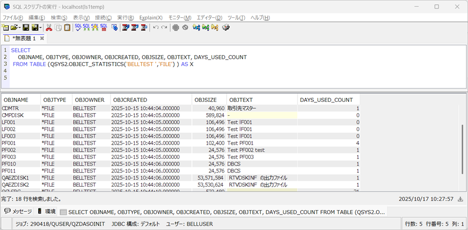Image resolution: width=468 pixels, height=230 pixels.
Task: Open dropdown arrow beside save-as icon
Action: 40,27
